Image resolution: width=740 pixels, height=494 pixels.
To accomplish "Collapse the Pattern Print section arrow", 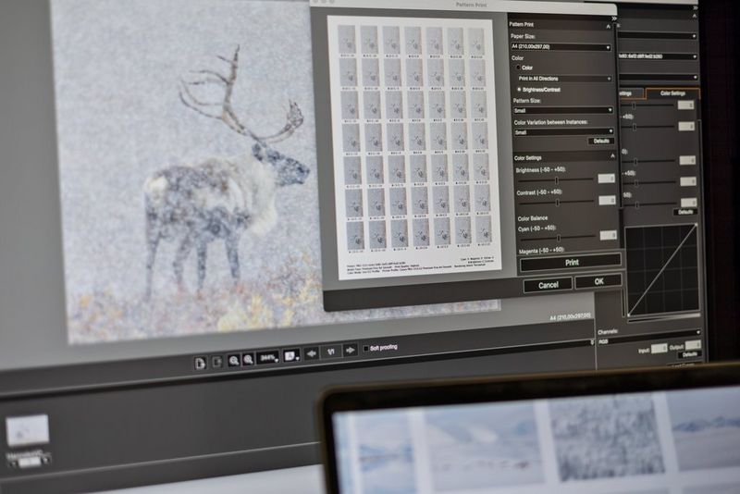I will (609, 27).
